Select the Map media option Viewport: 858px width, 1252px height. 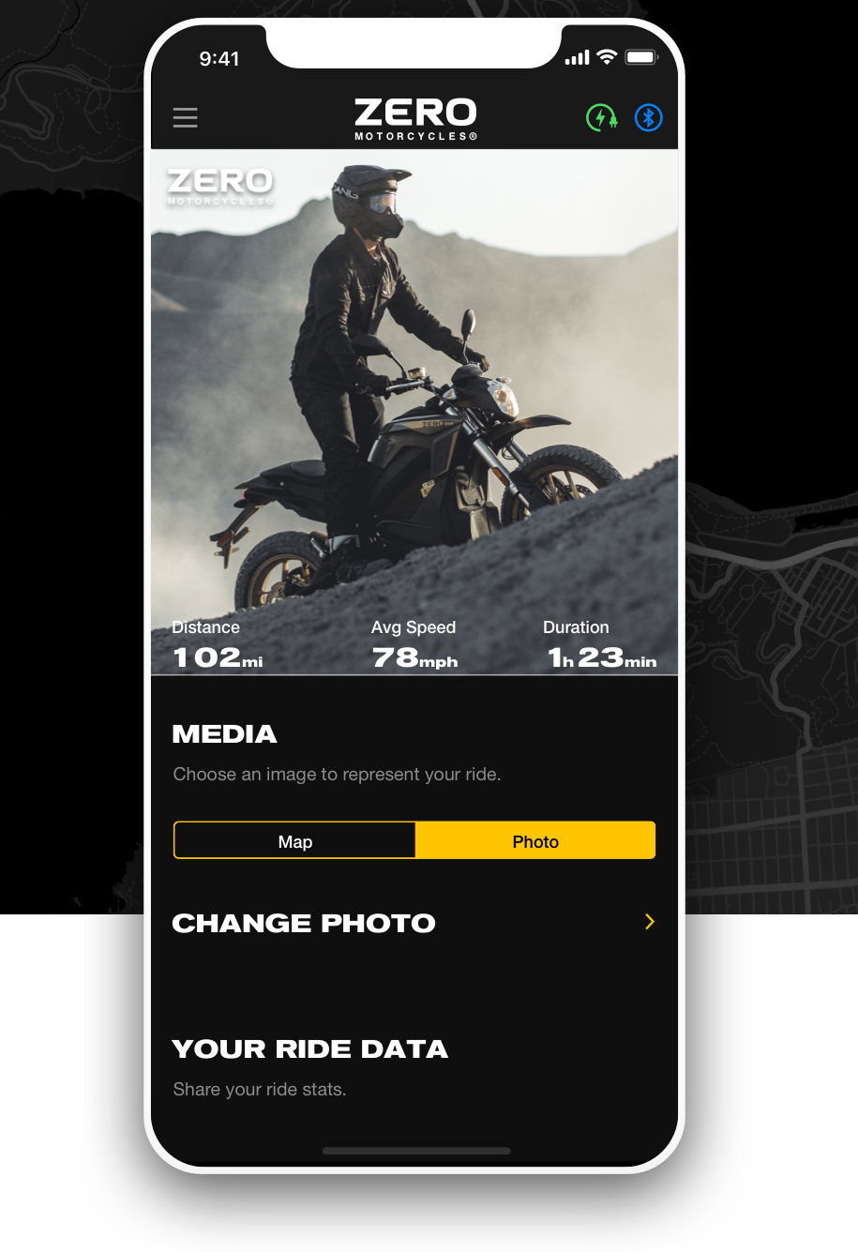(x=294, y=840)
